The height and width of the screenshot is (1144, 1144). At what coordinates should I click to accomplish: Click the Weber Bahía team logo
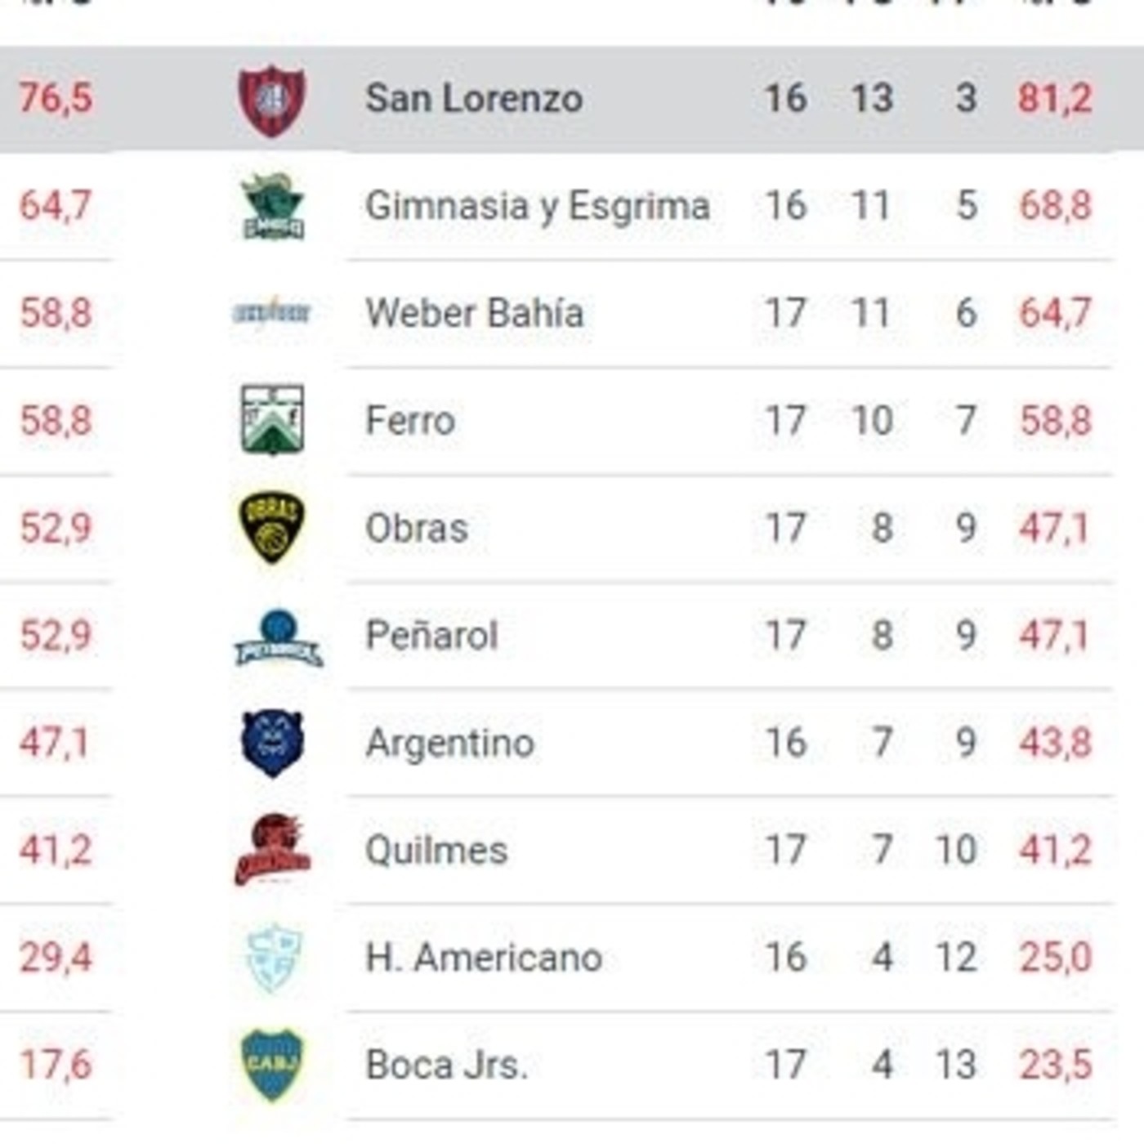tap(272, 312)
